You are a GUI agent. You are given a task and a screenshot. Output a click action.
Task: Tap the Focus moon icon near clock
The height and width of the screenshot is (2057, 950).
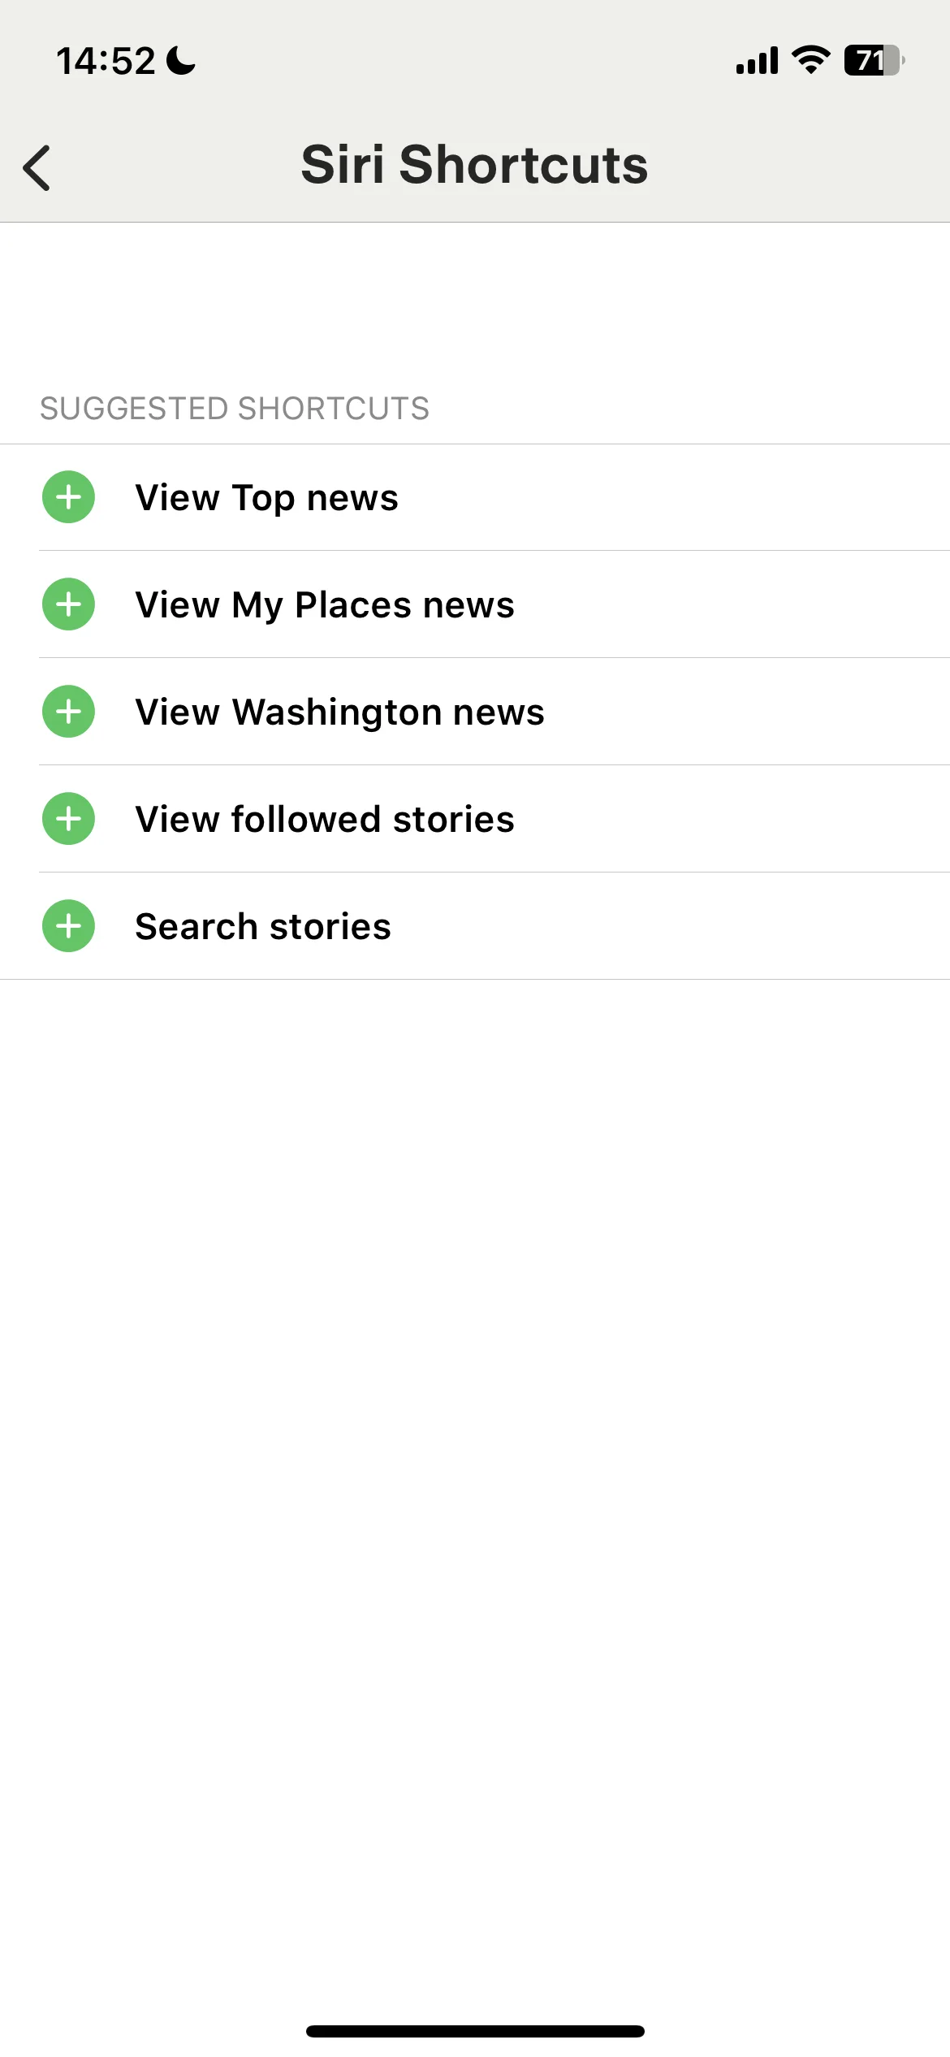tap(180, 60)
